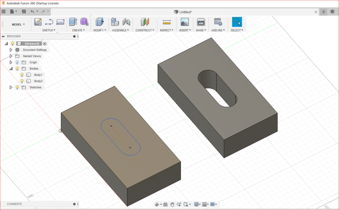Viewport: 339px width, 210px height.
Task: Click the New Component icon
Action: point(115,22)
